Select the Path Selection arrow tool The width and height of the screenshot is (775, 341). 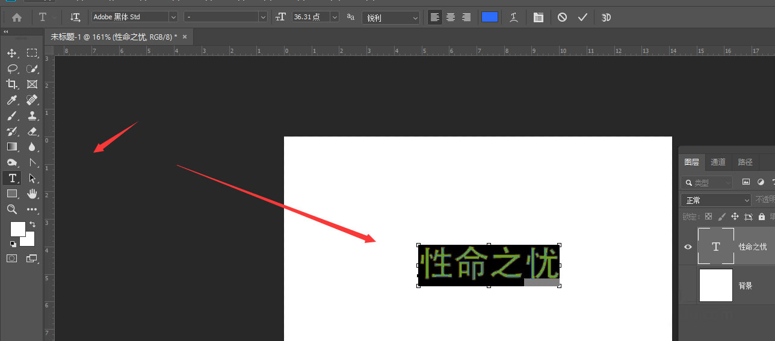click(x=32, y=178)
